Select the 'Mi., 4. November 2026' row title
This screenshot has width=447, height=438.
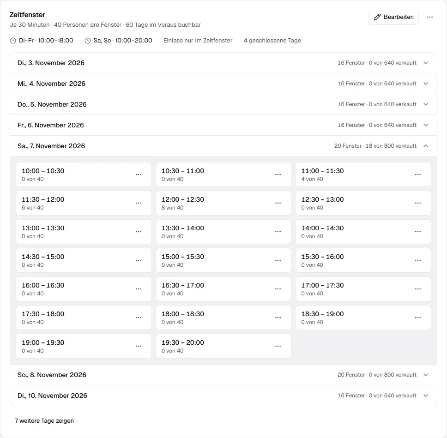click(52, 84)
